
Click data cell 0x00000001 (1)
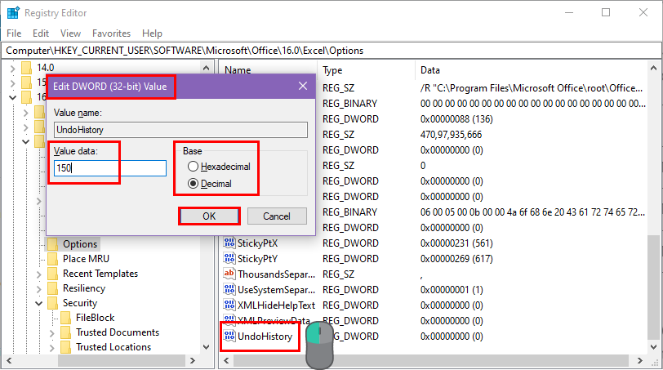click(x=452, y=290)
